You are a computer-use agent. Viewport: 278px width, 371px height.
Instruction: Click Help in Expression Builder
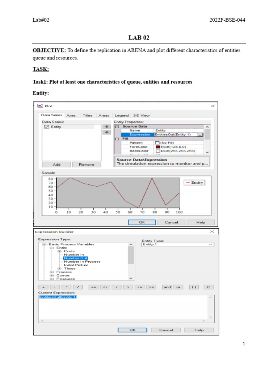click(x=199, y=330)
